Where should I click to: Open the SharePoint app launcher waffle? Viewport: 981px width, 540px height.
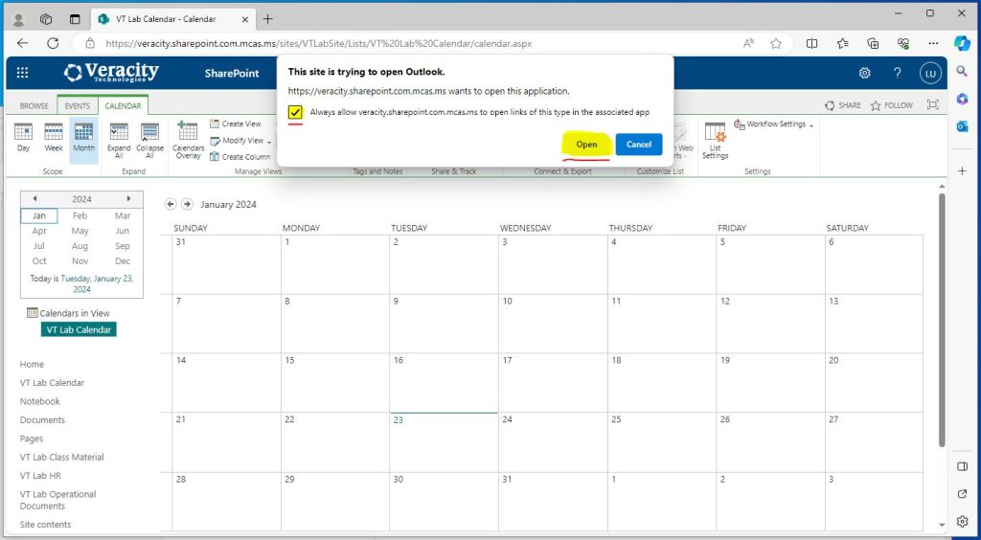pos(23,73)
